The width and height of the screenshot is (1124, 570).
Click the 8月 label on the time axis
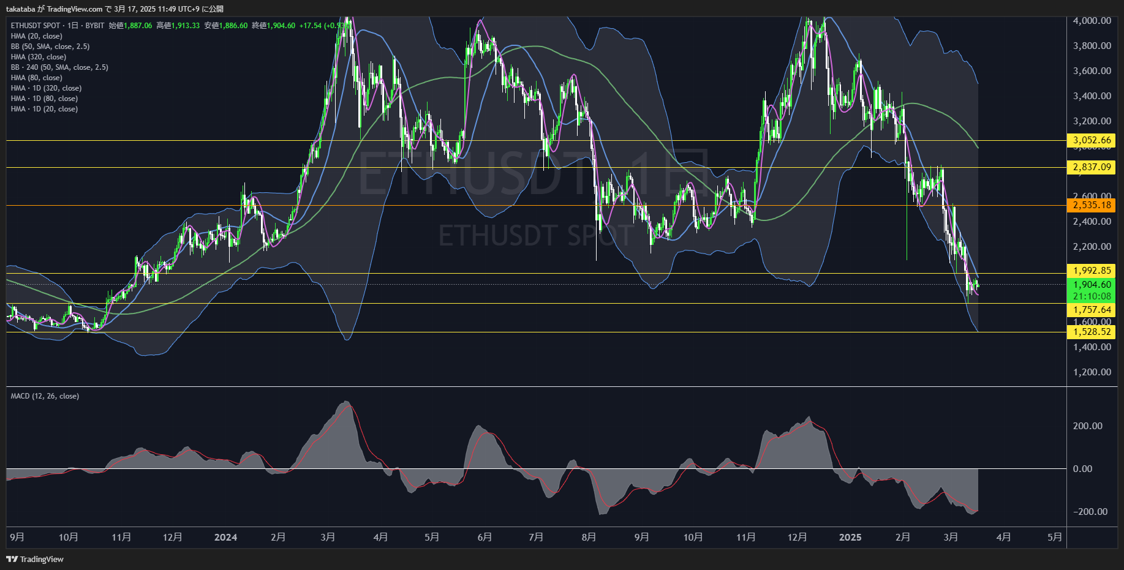click(x=589, y=538)
